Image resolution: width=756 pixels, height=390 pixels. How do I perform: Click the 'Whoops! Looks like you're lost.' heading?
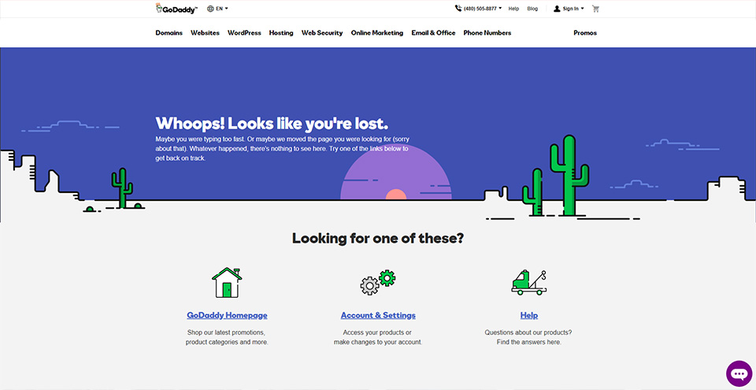click(x=272, y=123)
